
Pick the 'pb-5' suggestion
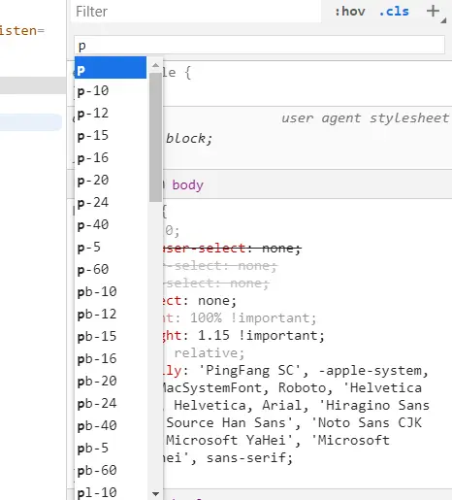pos(111,448)
